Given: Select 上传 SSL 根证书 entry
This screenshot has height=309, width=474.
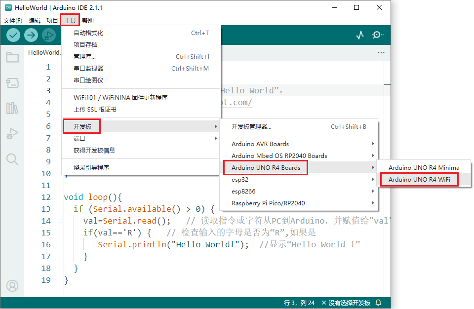Looking at the screenshot, I should tap(141, 109).
